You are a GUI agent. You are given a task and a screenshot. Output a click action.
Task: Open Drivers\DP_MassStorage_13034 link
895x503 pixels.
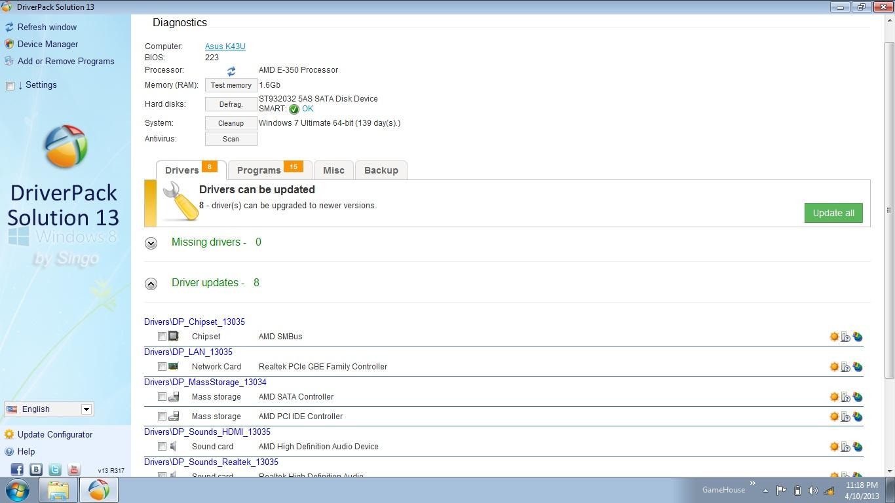[205, 382]
